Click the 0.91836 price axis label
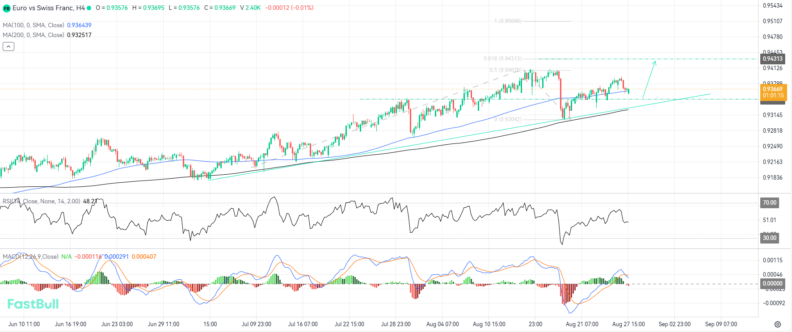Viewport: 792px width, 332px height. pyautogui.click(x=773, y=177)
